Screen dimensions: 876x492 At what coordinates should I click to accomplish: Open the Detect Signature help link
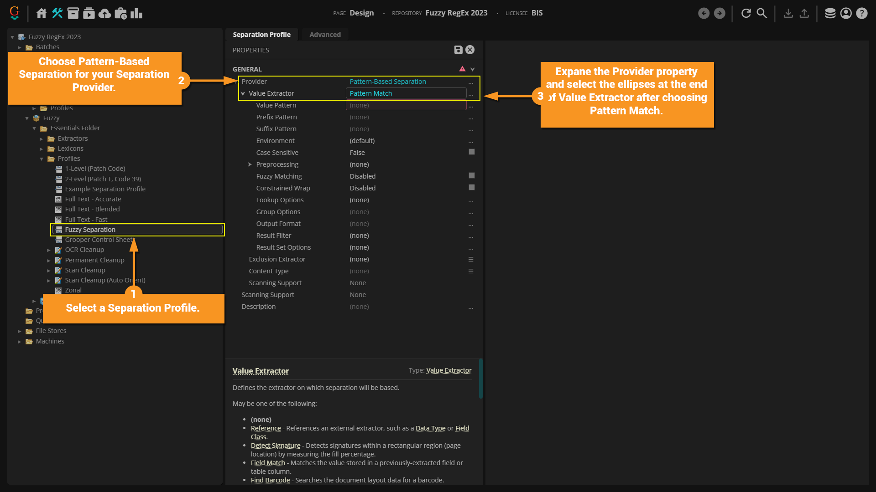[x=275, y=446]
